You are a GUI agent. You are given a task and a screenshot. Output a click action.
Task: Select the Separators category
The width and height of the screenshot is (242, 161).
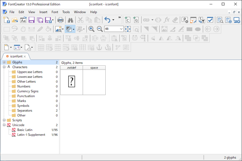(x=25, y=110)
